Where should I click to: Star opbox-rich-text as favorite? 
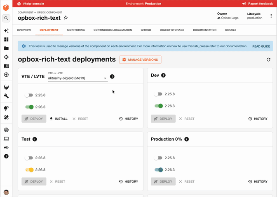point(66,18)
